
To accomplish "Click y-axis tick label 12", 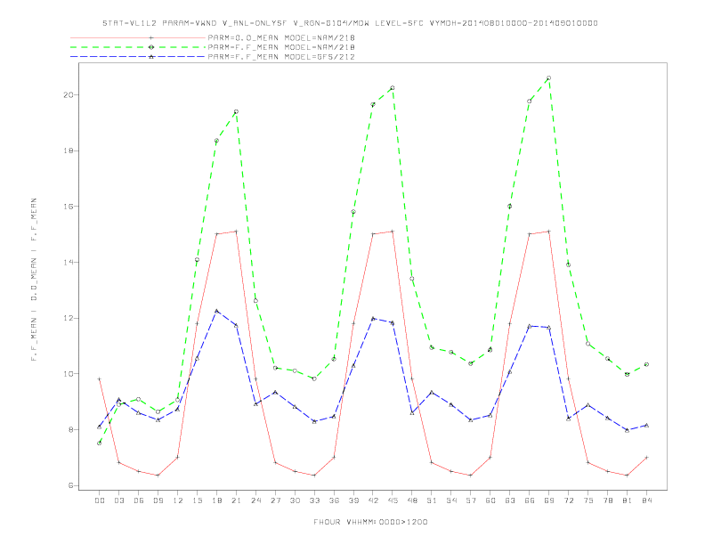I will pos(69,318).
